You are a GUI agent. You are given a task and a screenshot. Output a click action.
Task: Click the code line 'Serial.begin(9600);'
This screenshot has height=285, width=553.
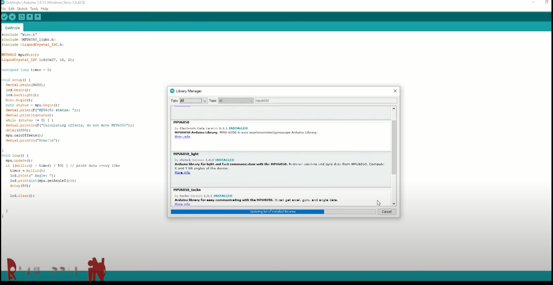pyautogui.click(x=25, y=85)
